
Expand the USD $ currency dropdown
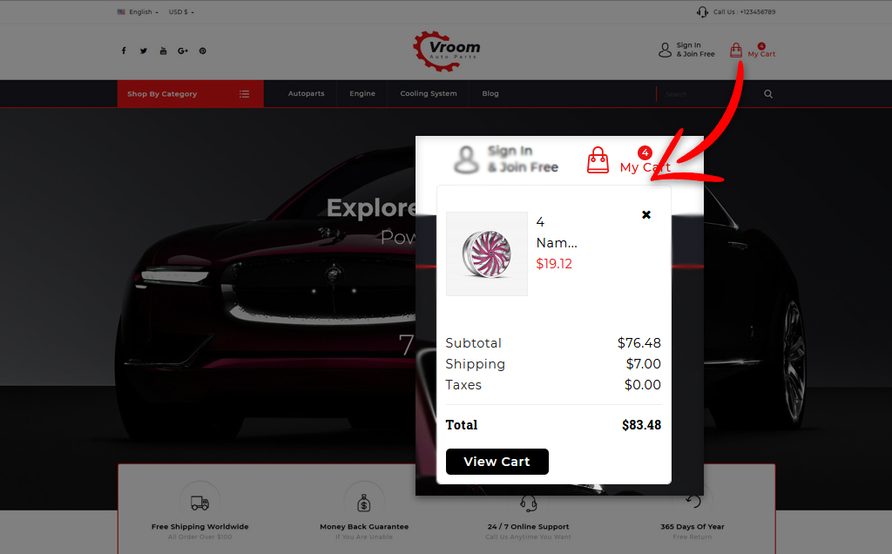(x=181, y=12)
